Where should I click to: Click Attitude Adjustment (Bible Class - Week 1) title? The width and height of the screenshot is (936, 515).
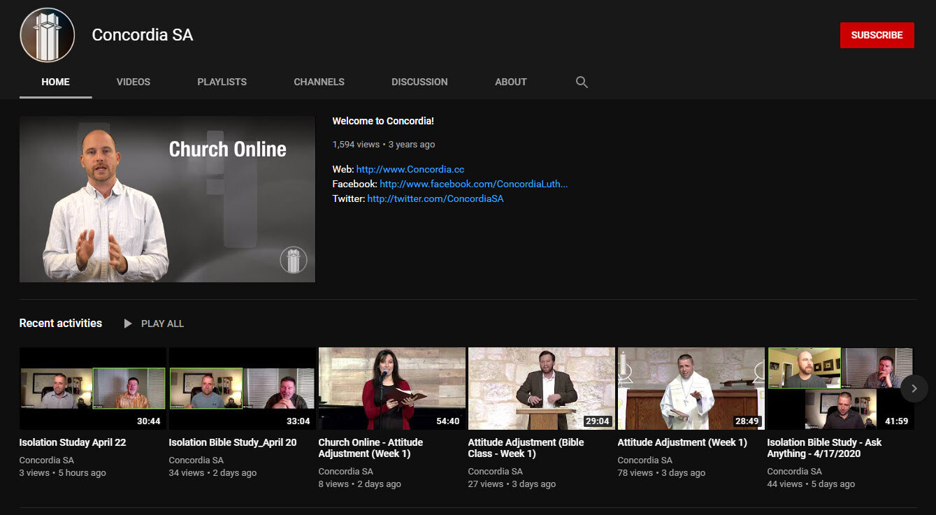coord(526,448)
